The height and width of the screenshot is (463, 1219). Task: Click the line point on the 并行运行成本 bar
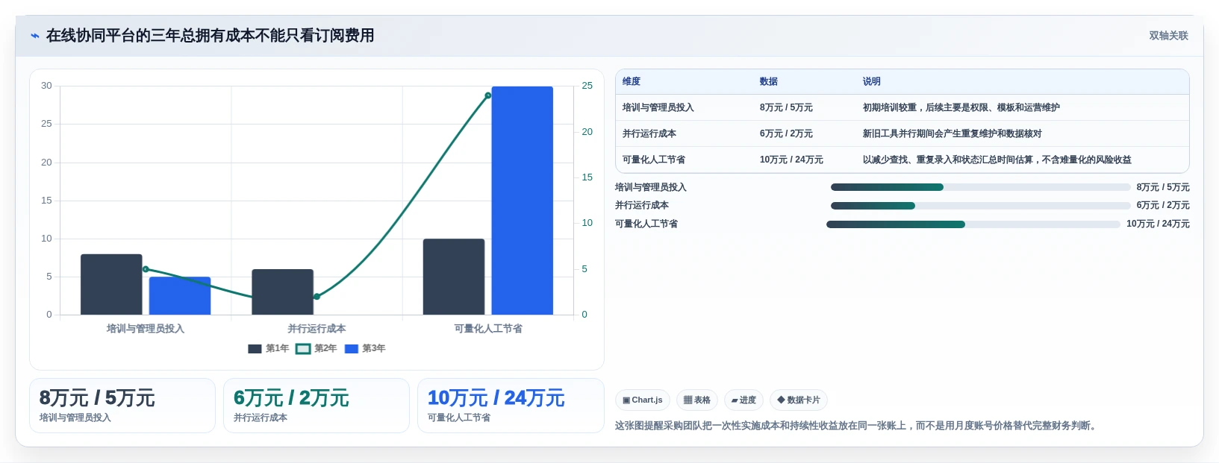317,297
